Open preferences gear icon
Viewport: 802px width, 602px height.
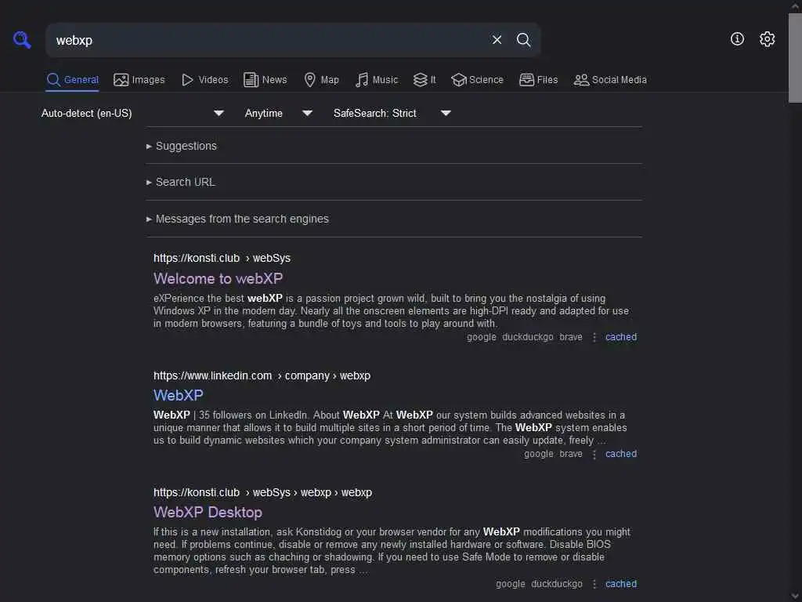click(768, 39)
